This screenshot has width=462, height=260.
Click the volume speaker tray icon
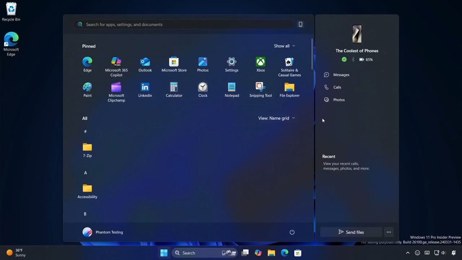pos(444,253)
